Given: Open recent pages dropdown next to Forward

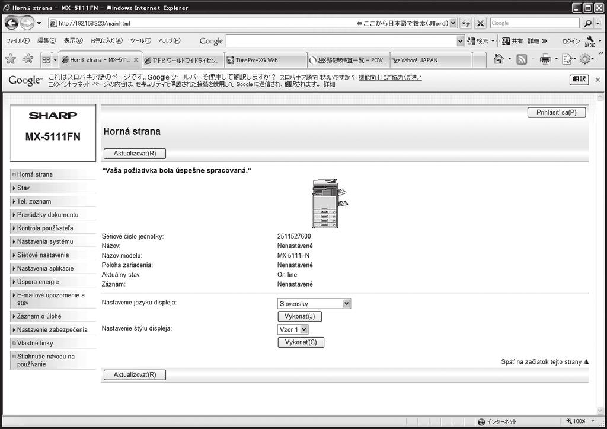Looking at the screenshot, I should coord(39,23).
